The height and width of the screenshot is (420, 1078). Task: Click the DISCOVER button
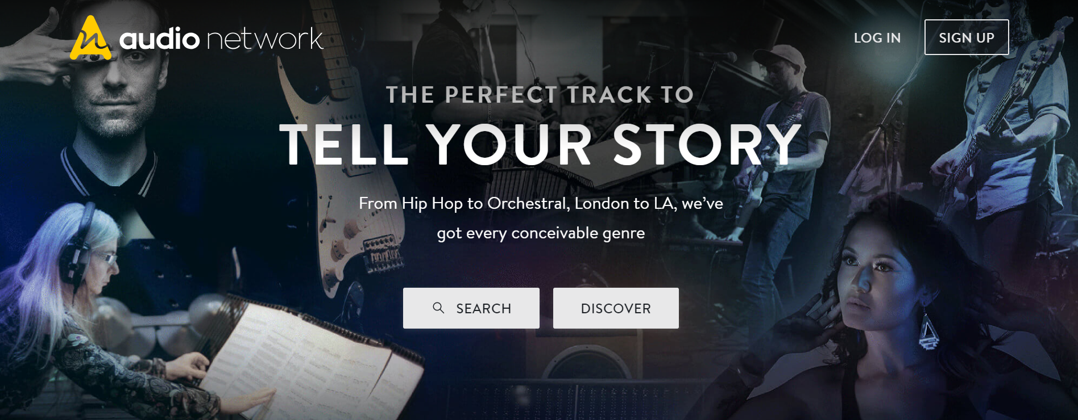[616, 308]
